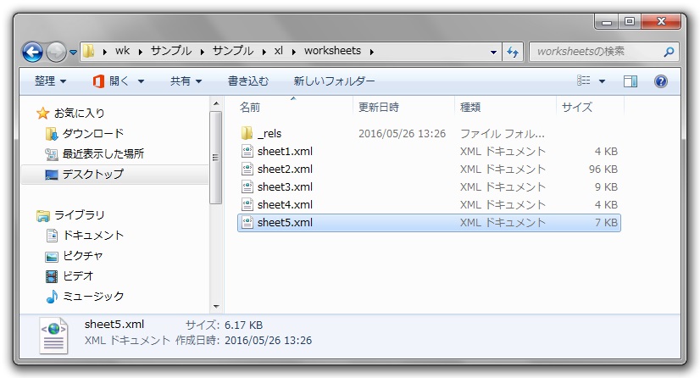
Task: Create folder with 新しいフォルダー
Action: pos(334,81)
